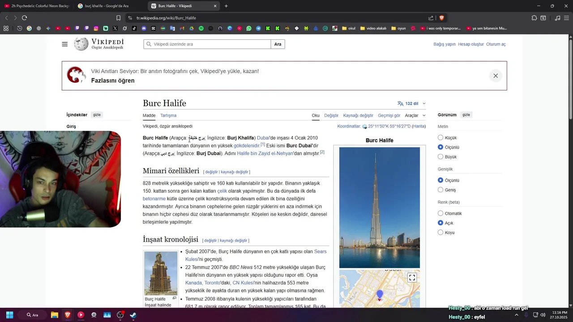
Task: Open the Brave main menu button
Action: 566,18
